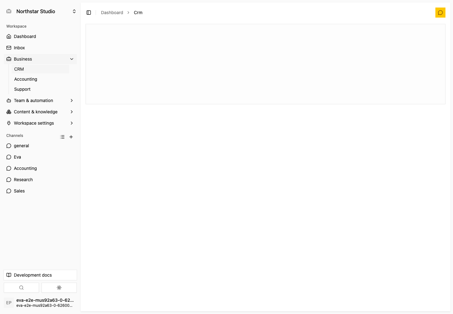Click the EP avatar initials
The image size is (453, 314).
click(9, 303)
